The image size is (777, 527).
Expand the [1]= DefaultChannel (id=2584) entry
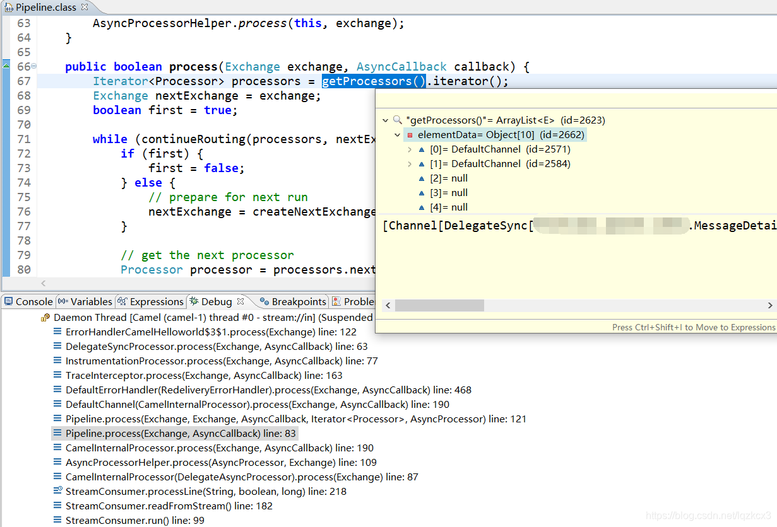[410, 164]
